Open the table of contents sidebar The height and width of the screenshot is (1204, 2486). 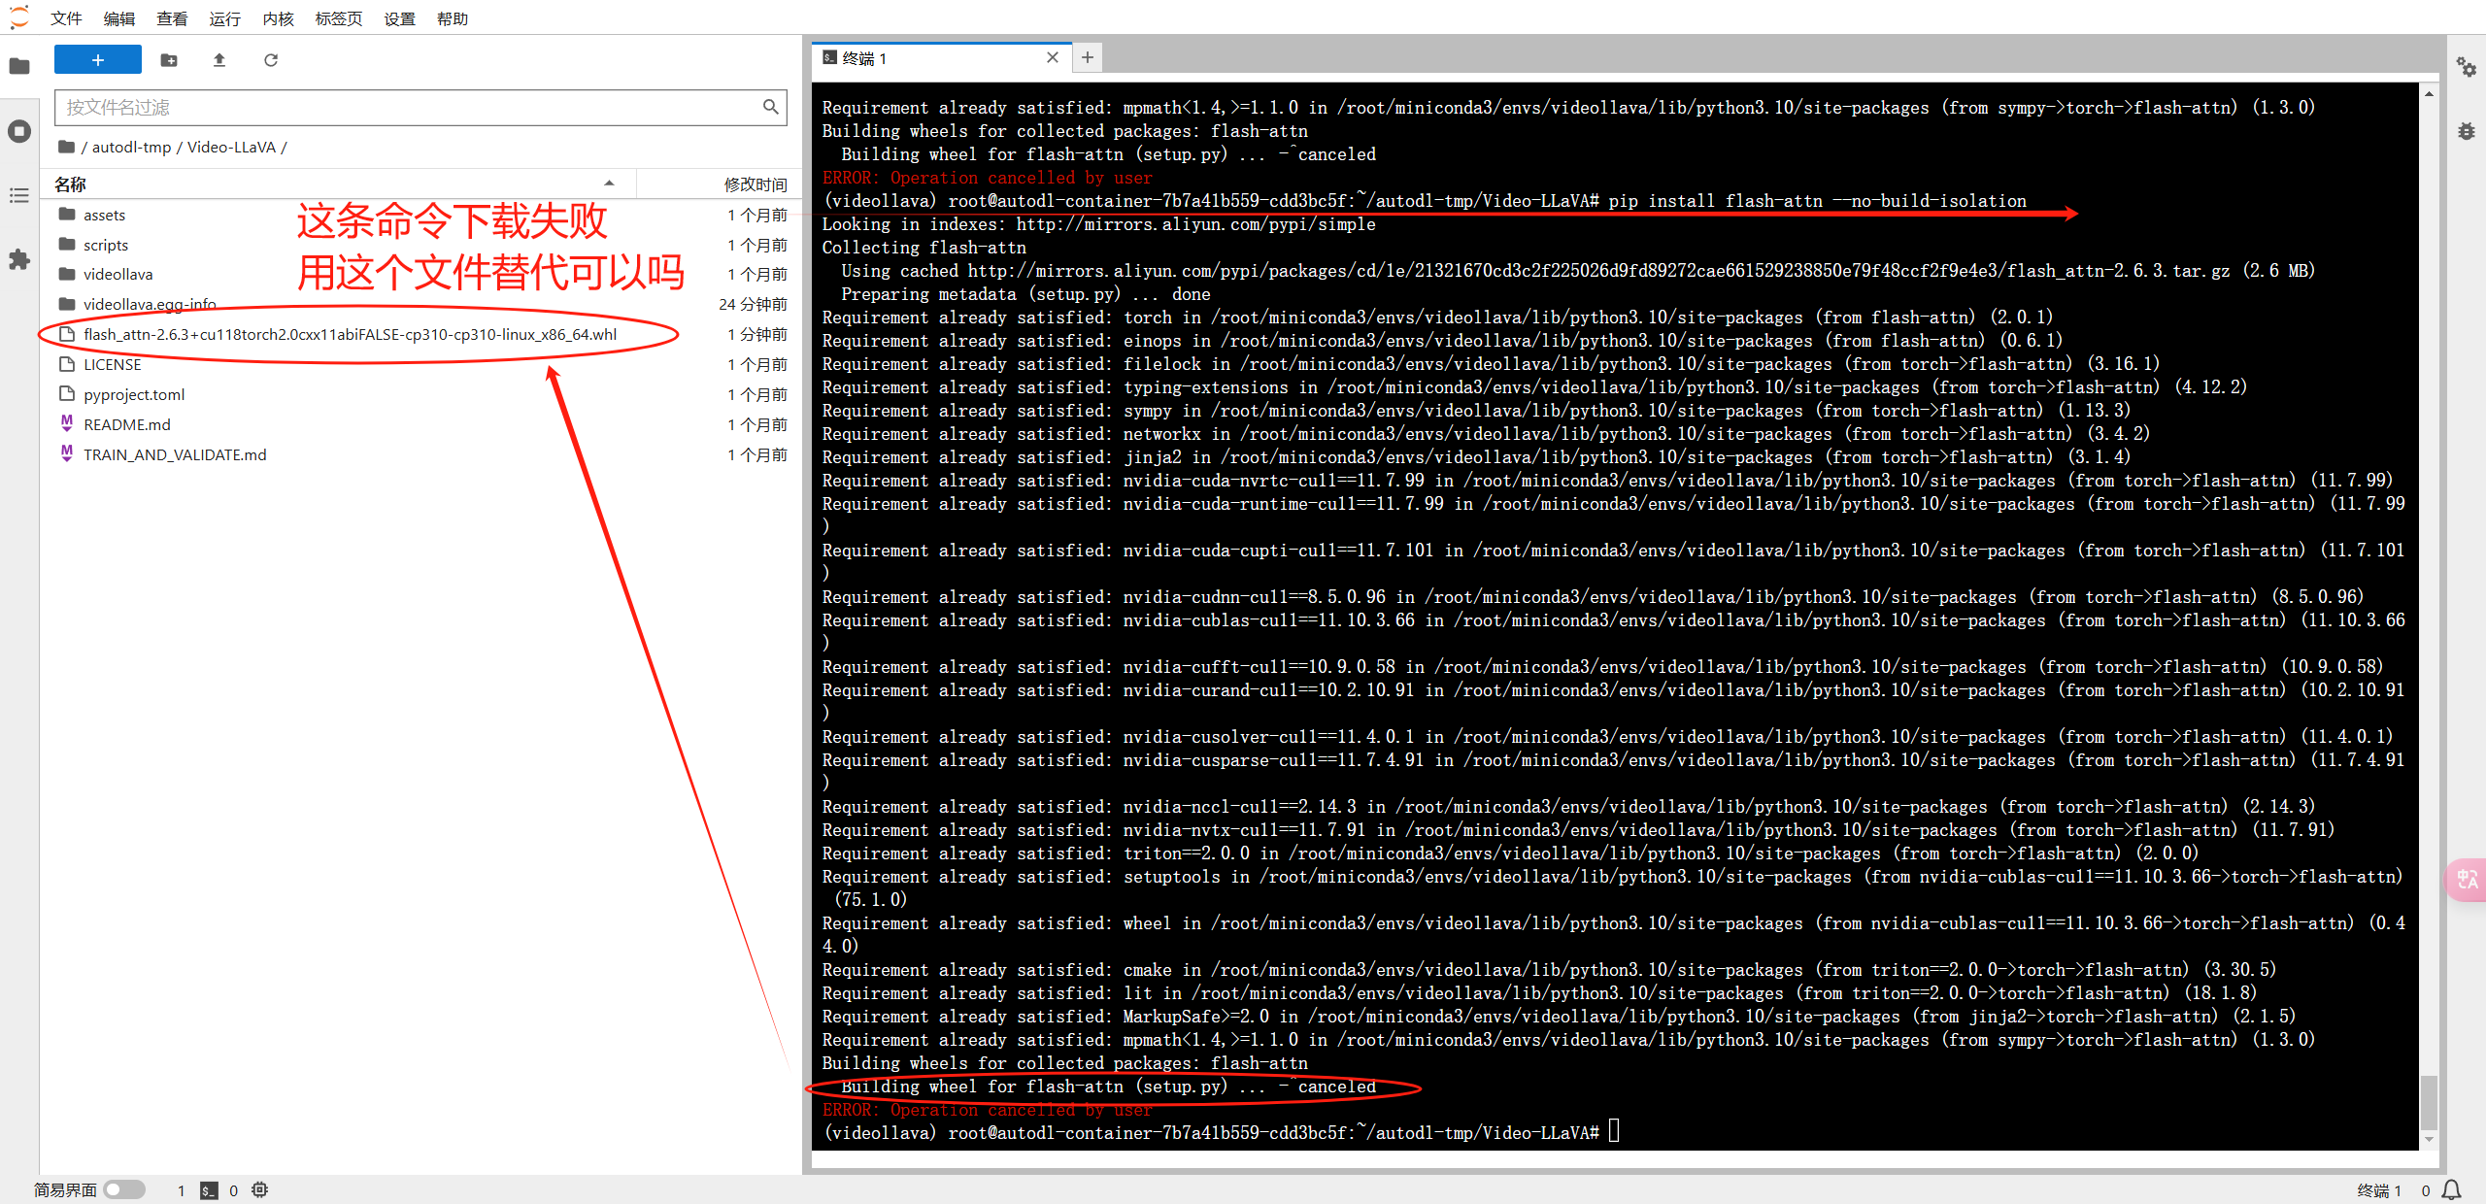[19, 195]
